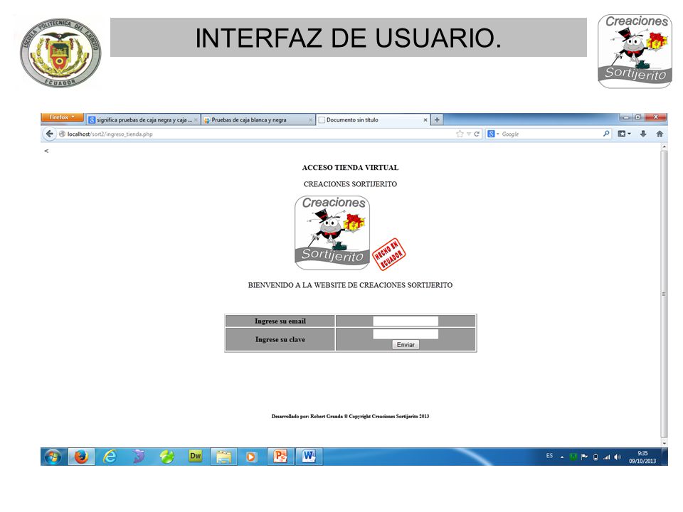Click the Firefox back arrow button
This screenshot has width=683, height=512.
tap(49, 134)
